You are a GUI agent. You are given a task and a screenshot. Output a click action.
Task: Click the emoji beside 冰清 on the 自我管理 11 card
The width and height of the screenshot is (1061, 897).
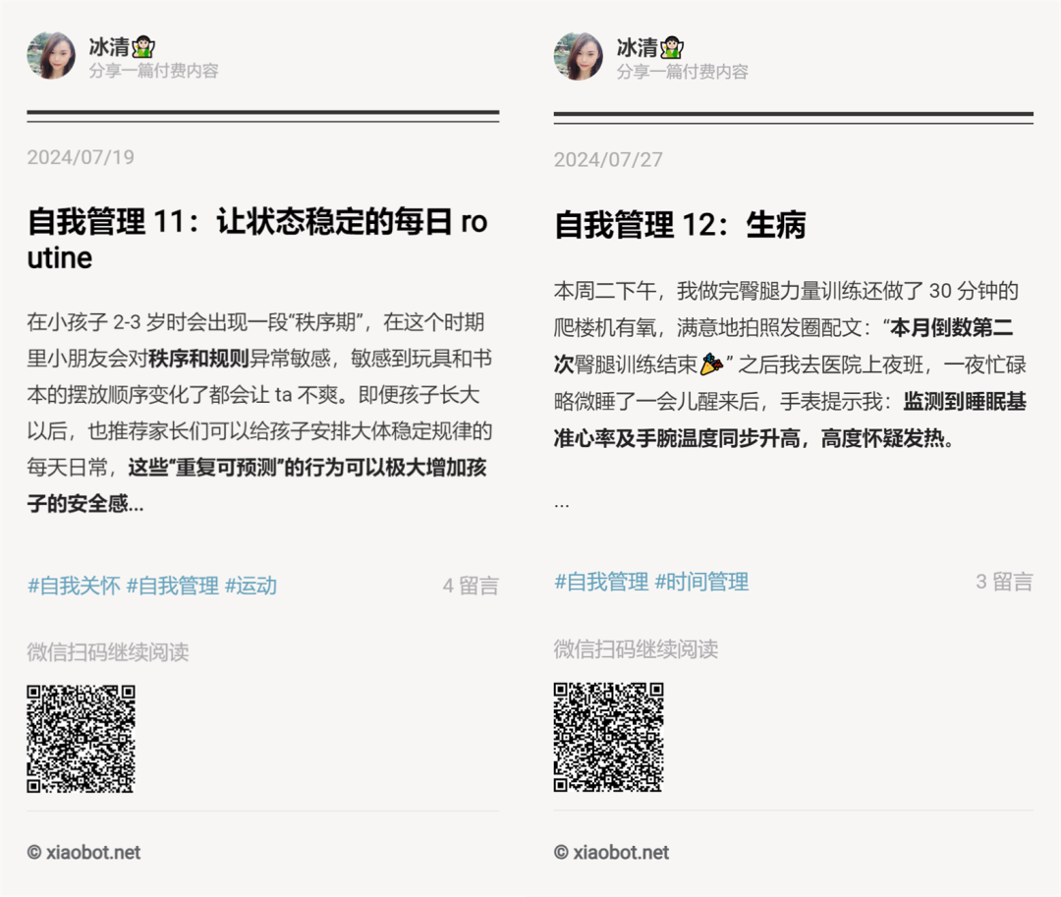[143, 47]
